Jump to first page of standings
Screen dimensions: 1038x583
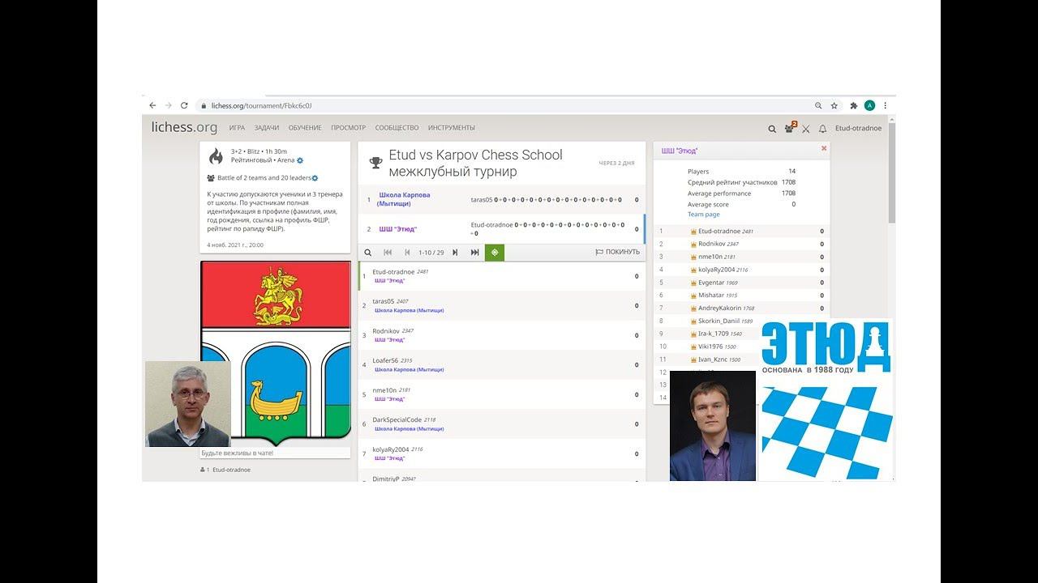coord(388,253)
